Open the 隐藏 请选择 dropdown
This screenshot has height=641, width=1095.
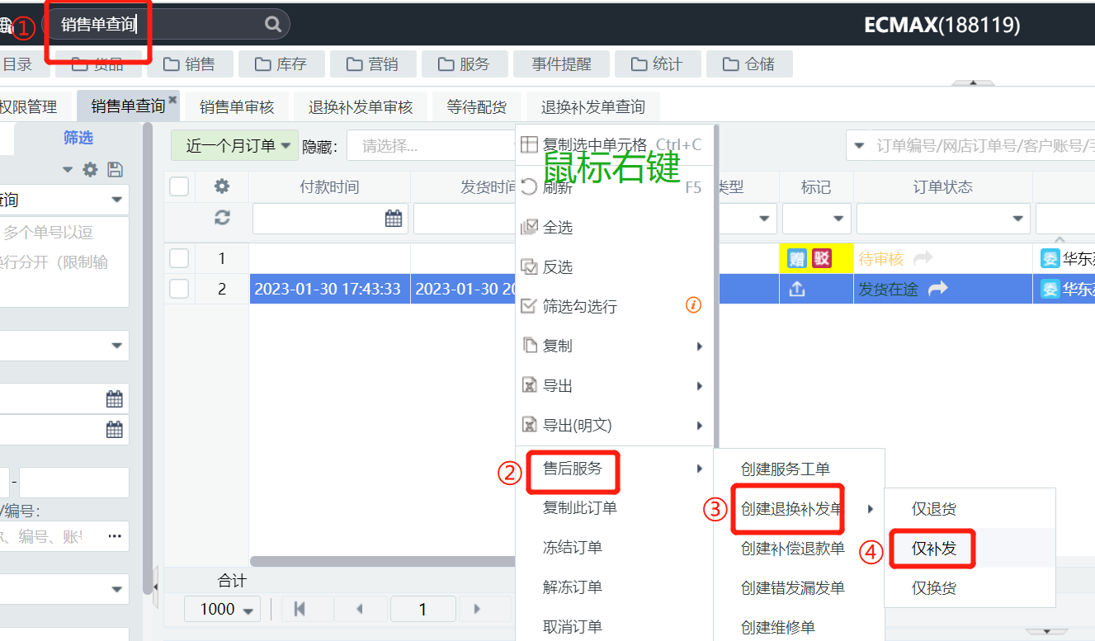431,146
